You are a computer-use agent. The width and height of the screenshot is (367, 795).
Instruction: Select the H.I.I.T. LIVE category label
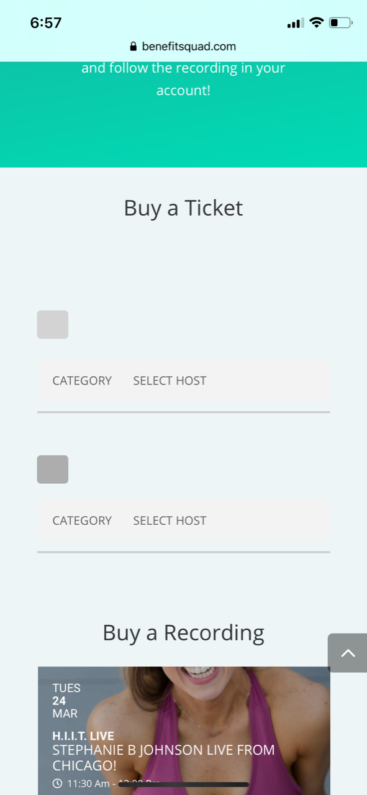83,735
